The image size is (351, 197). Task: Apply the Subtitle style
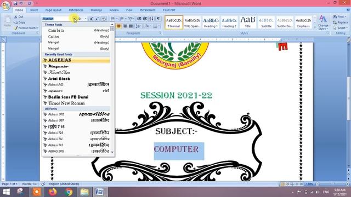coord(267,22)
